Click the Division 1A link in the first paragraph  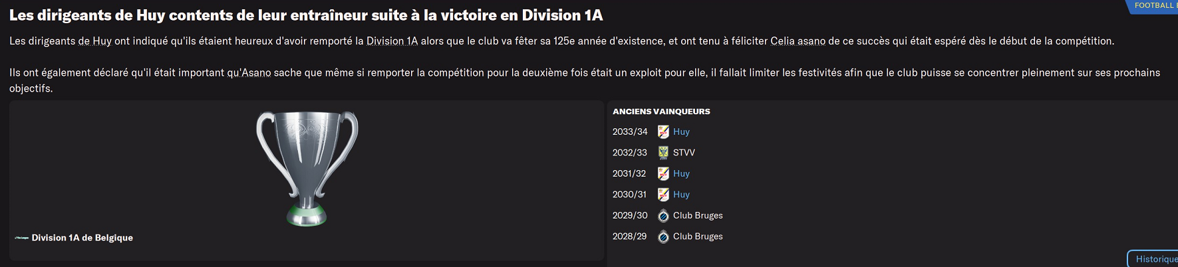click(x=392, y=41)
